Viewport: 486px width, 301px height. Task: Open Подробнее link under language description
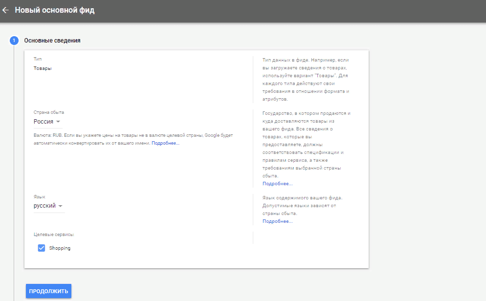[277, 221]
